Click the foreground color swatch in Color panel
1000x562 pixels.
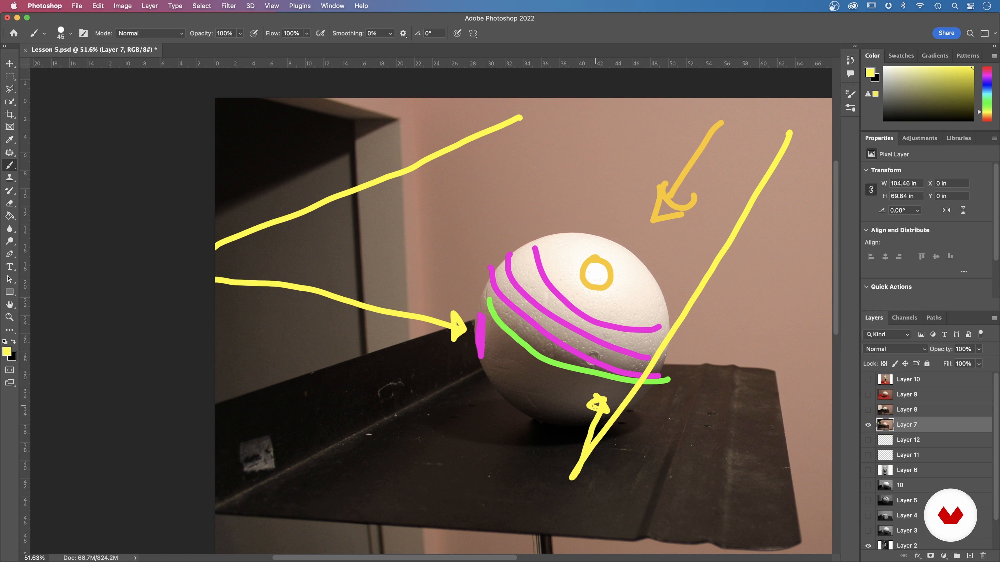870,73
